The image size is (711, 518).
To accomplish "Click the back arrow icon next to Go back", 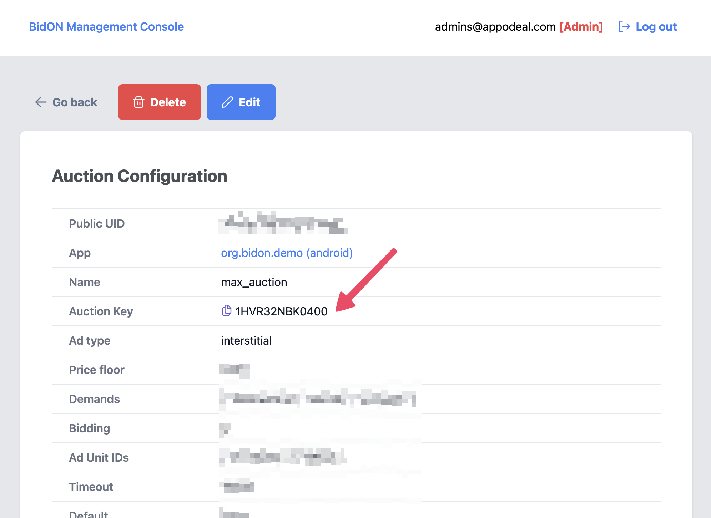I will (x=41, y=102).
